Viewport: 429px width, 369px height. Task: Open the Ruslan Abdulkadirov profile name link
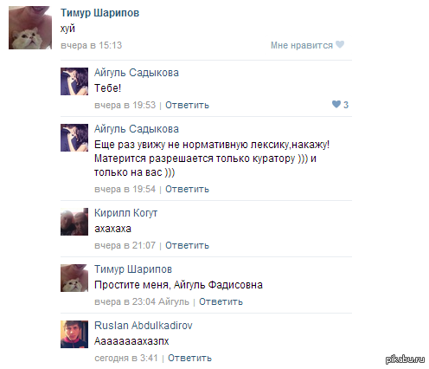click(144, 326)
